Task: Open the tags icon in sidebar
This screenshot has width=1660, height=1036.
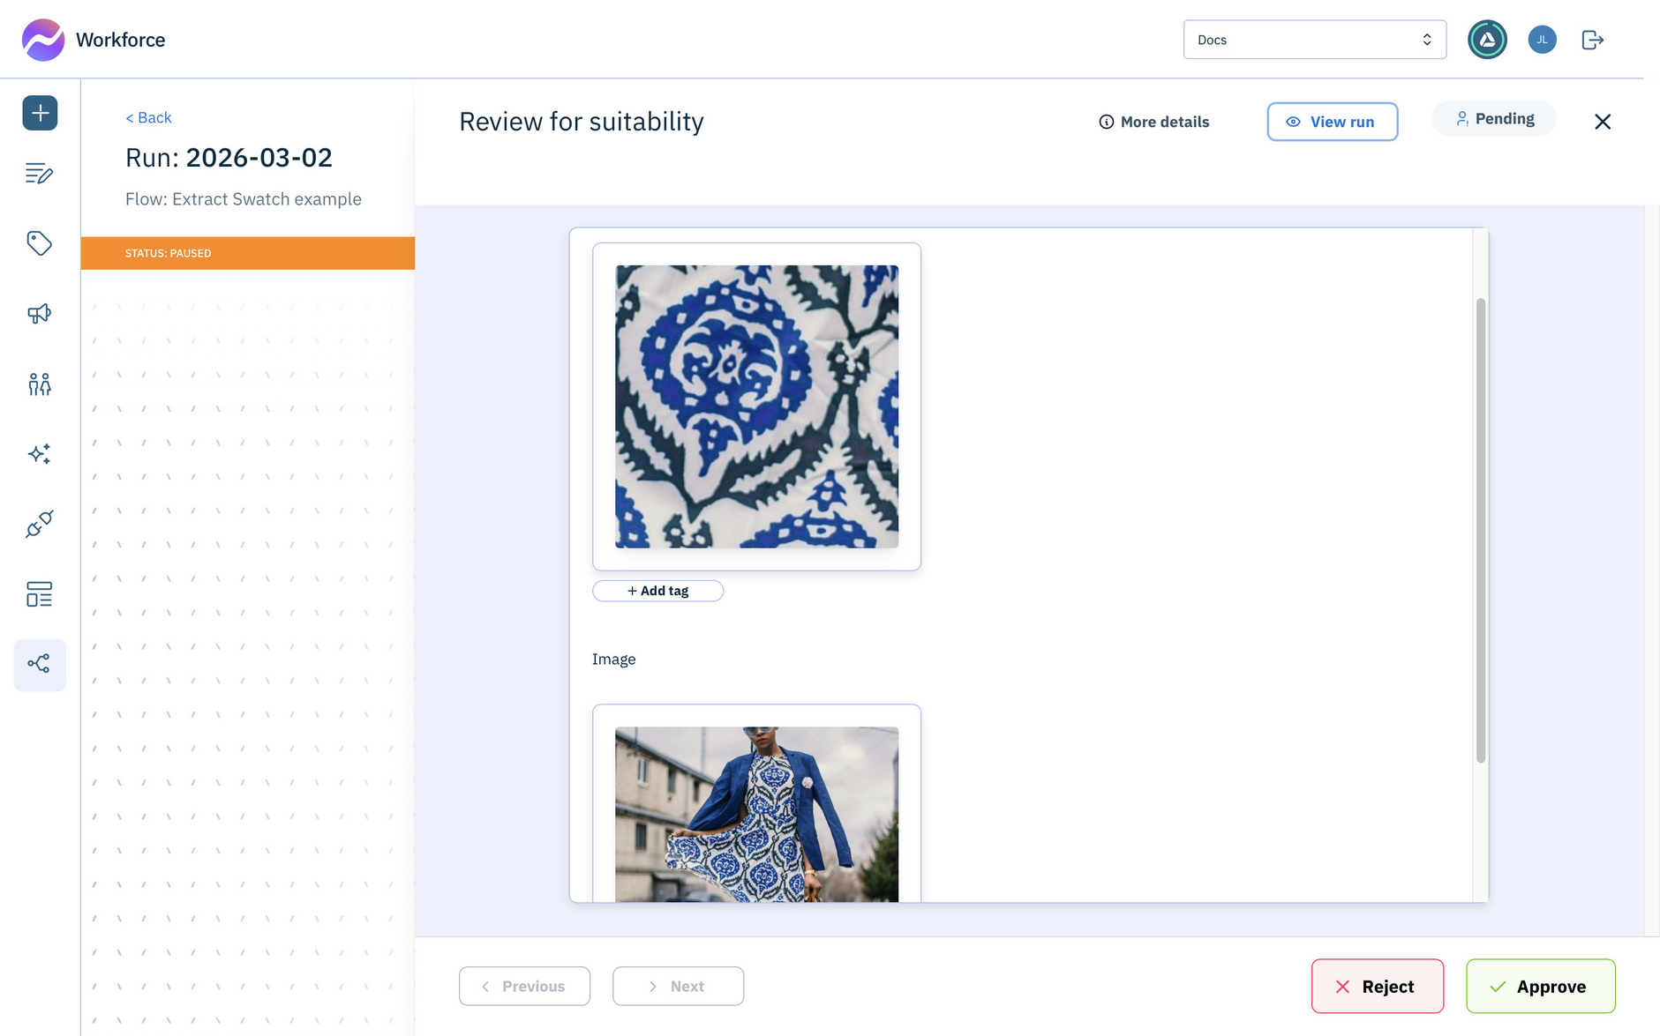Action: tap(40, 243)
